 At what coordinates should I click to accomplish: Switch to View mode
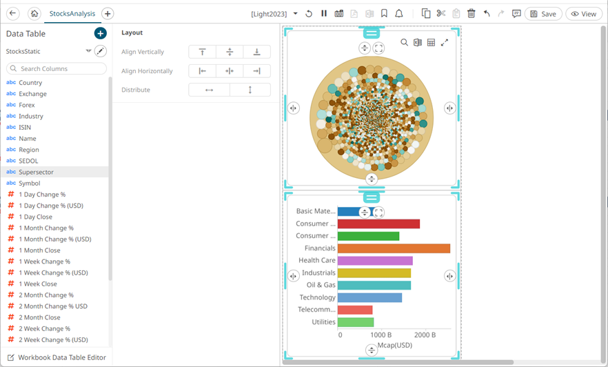click(583, 14)
